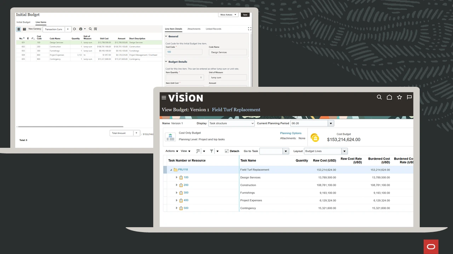Click the Item Quantity field
The image size is (453, 254).
(x=185, y=78)
